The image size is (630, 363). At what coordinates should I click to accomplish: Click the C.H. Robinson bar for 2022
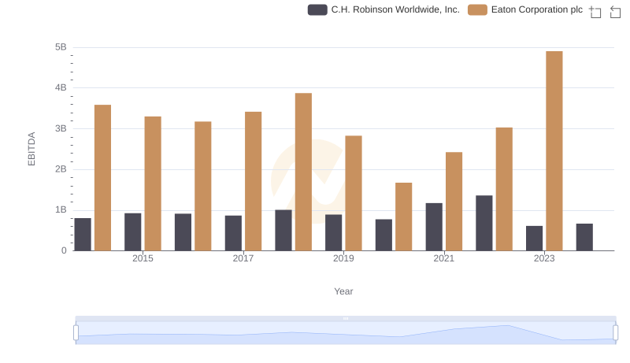coord(484,224)
